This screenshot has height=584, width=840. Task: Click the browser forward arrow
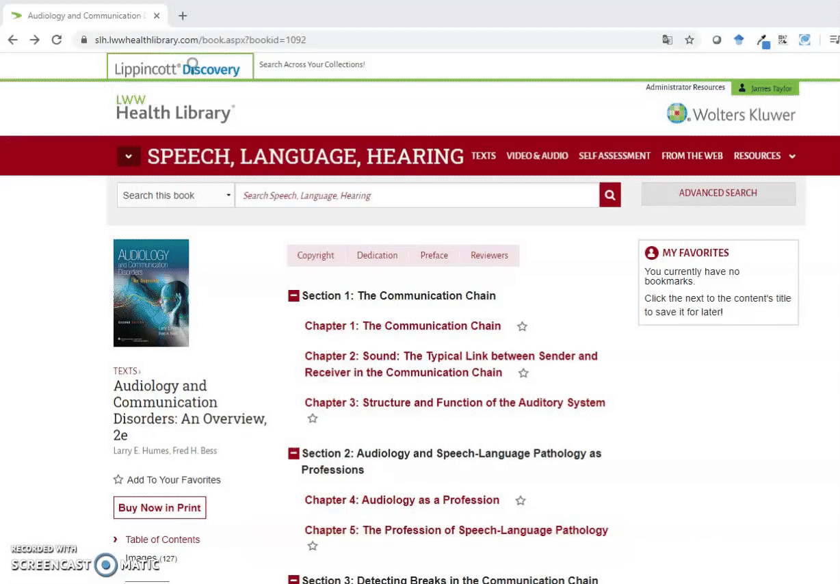coord(34,40)
